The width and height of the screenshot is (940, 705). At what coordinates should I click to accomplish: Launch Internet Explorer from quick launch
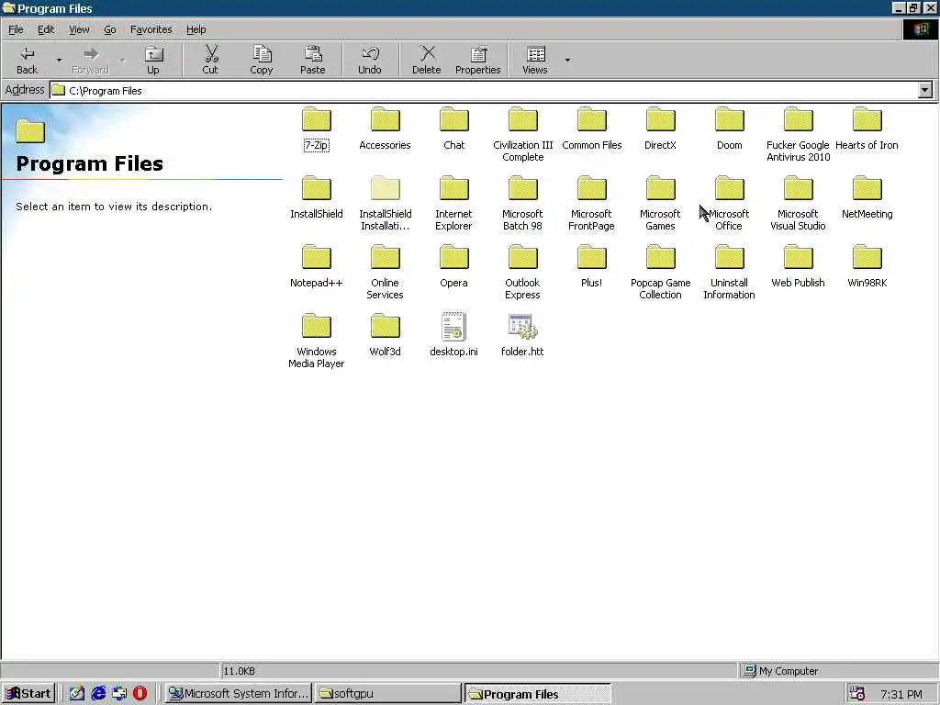98,693
